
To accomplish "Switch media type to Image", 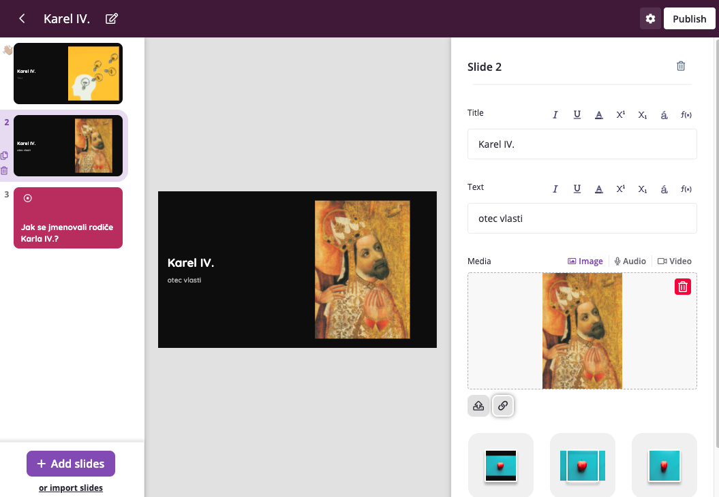I will coord(585,261).
